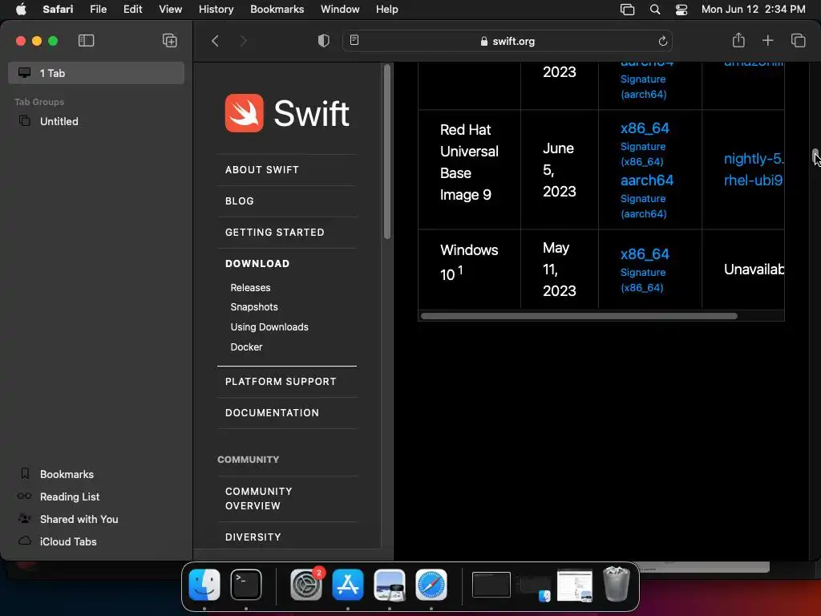
Task: Open Windows 10 Signature (x86_64) link
Action: [x=642, y=280]
